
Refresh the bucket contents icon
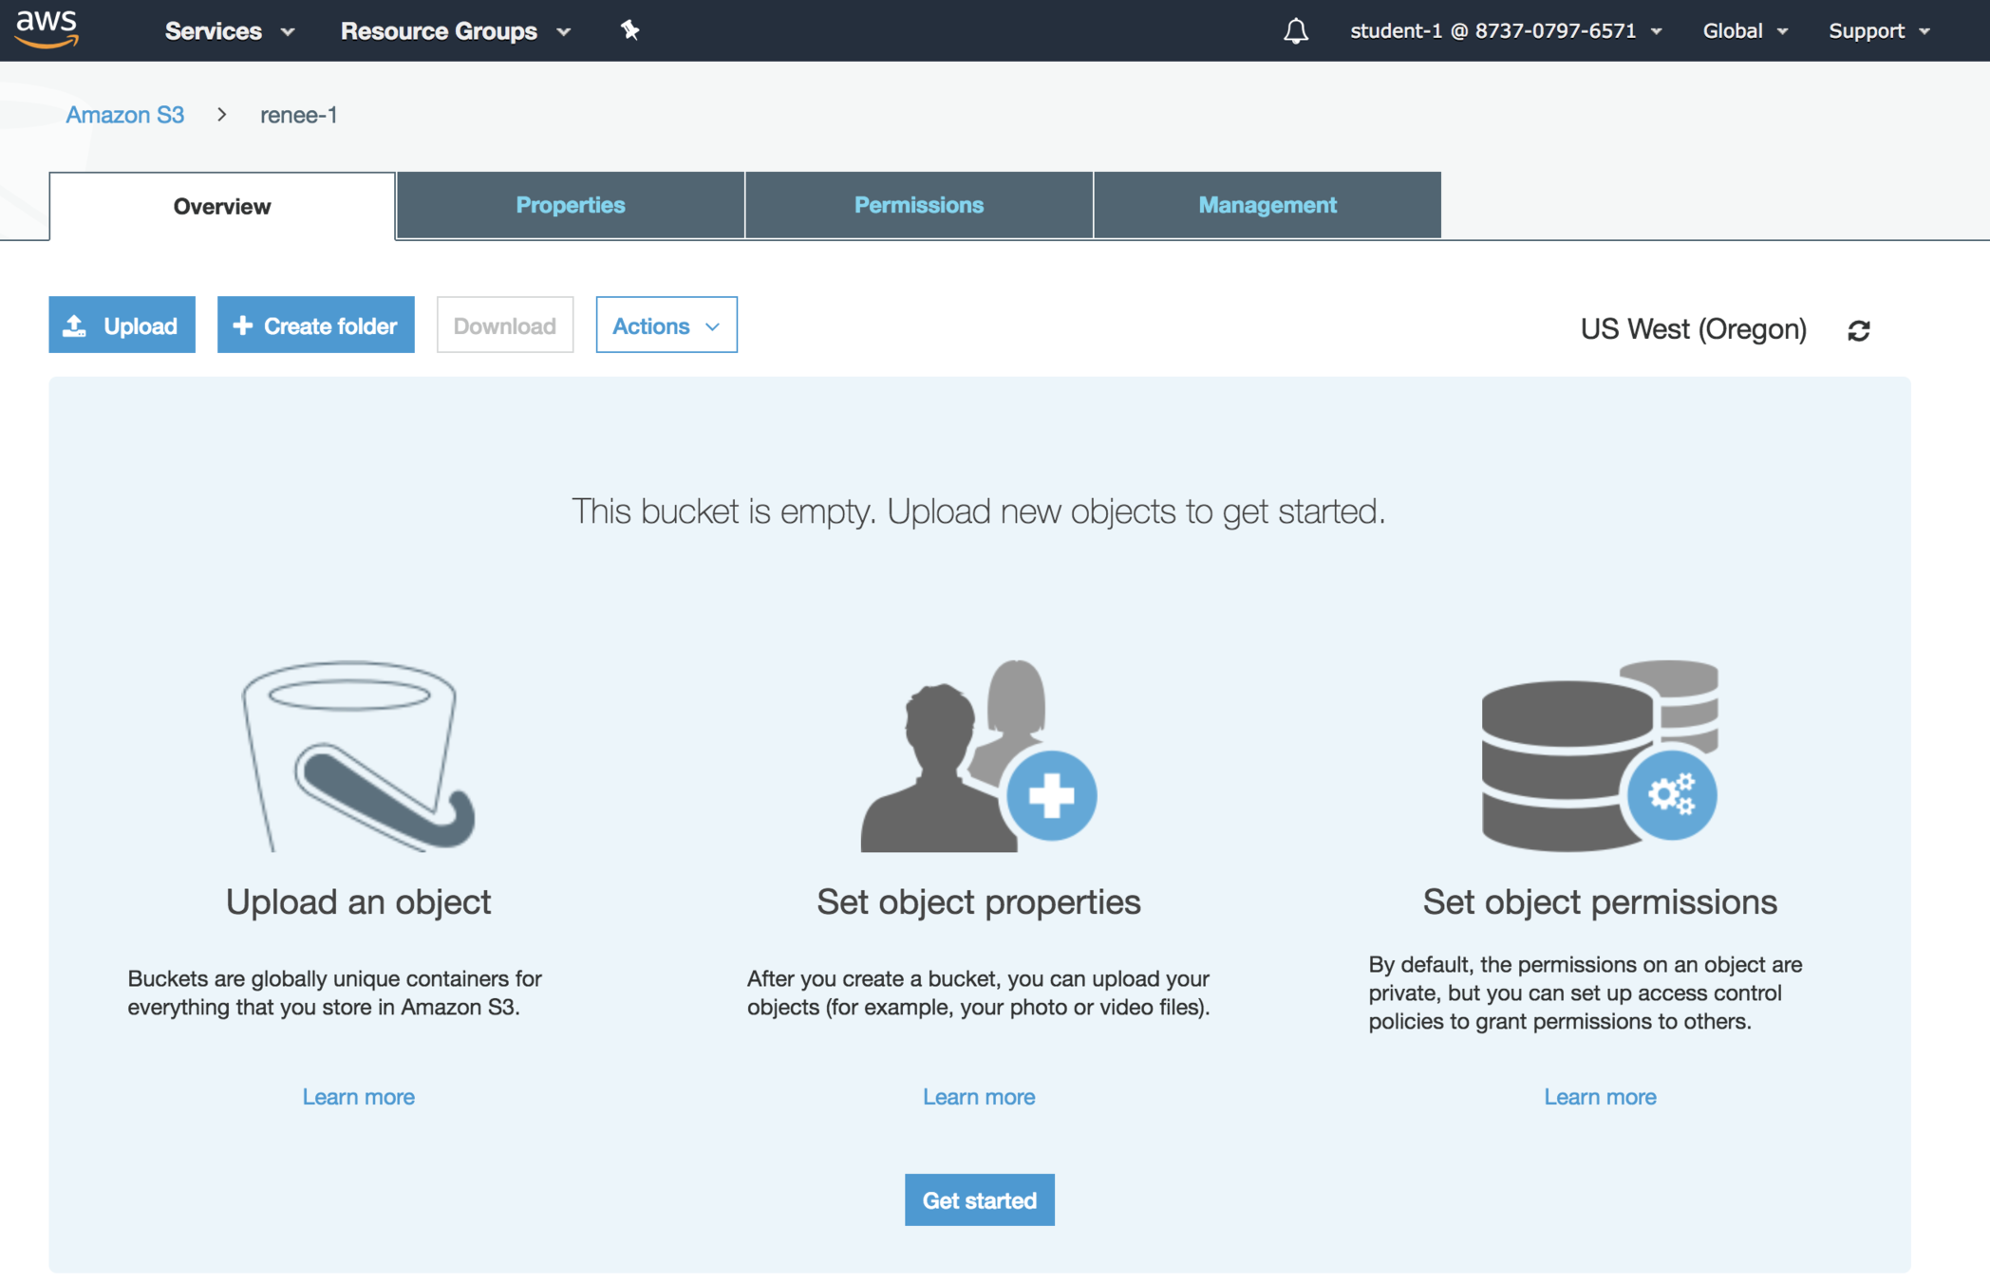(1858, 330)
